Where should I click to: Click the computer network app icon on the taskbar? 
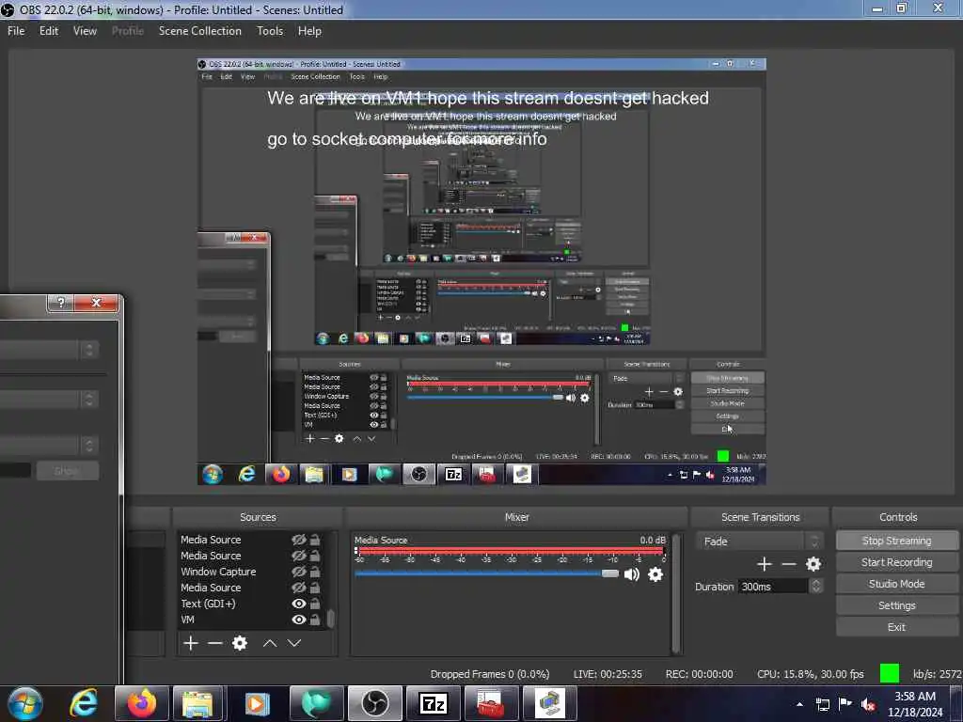click(549, 703)
